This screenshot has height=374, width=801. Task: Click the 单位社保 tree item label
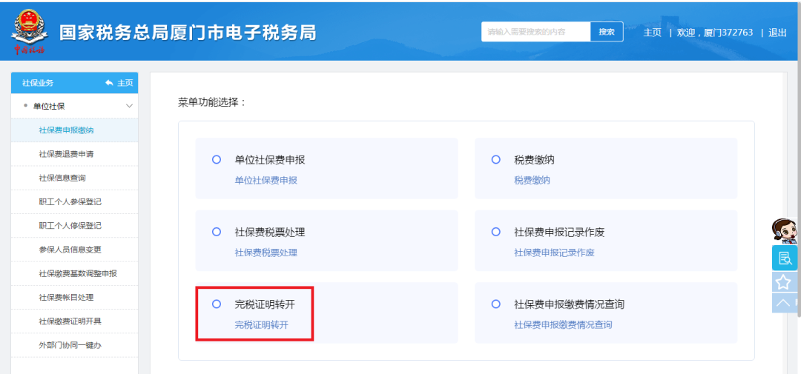click(49, 106)
